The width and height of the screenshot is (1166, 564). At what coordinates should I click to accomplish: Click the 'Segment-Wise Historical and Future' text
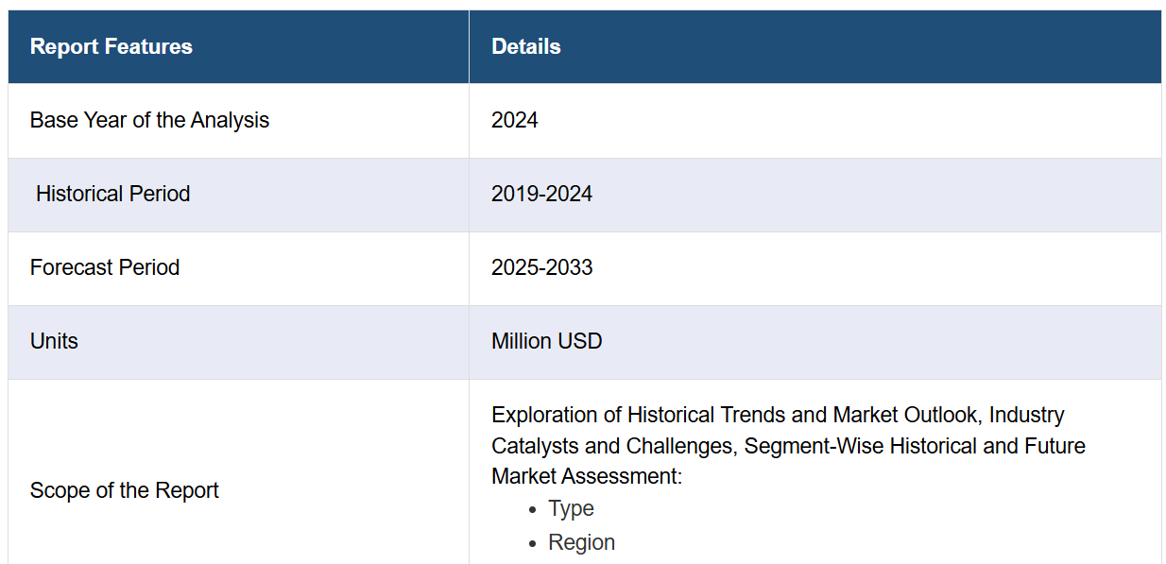(x=915, y=446)
